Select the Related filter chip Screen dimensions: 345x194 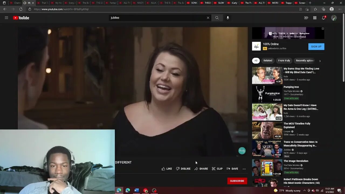pos(268,61)
